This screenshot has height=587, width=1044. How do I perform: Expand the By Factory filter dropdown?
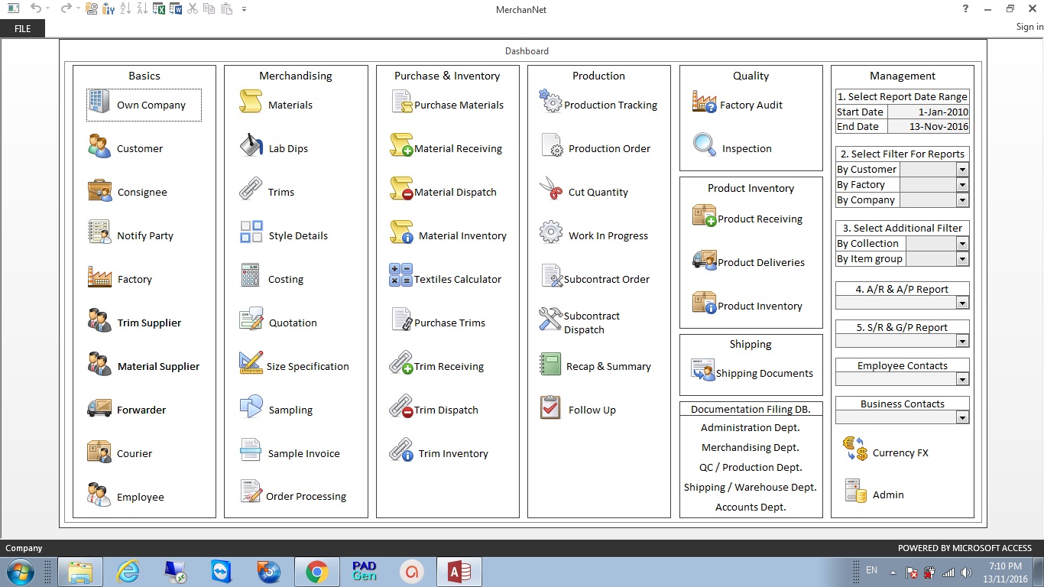[962, 185]
